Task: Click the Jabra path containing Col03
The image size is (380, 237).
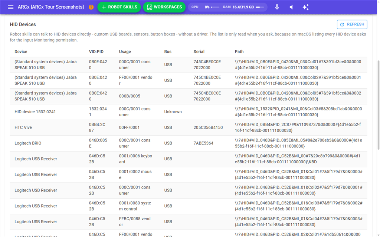Action: pos(298,96)
